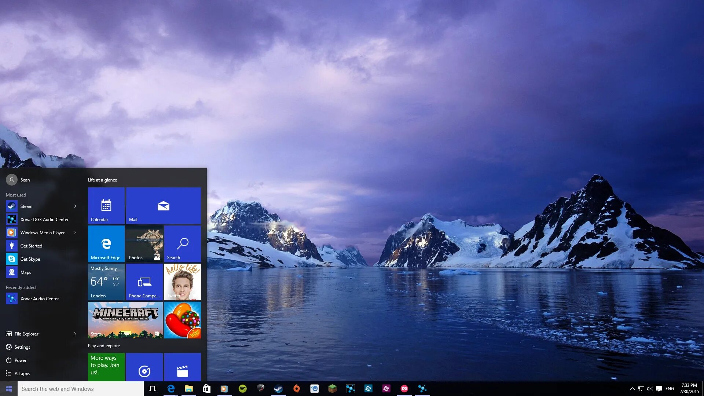Open Spotify icon in taskbar
The height and width of the screenshot is (396, 704).
pos(242,388)
